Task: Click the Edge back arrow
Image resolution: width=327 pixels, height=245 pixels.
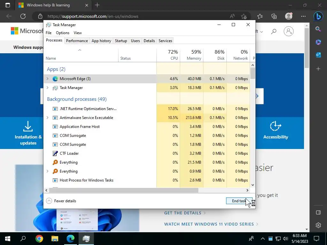Action: click(9, 16)
